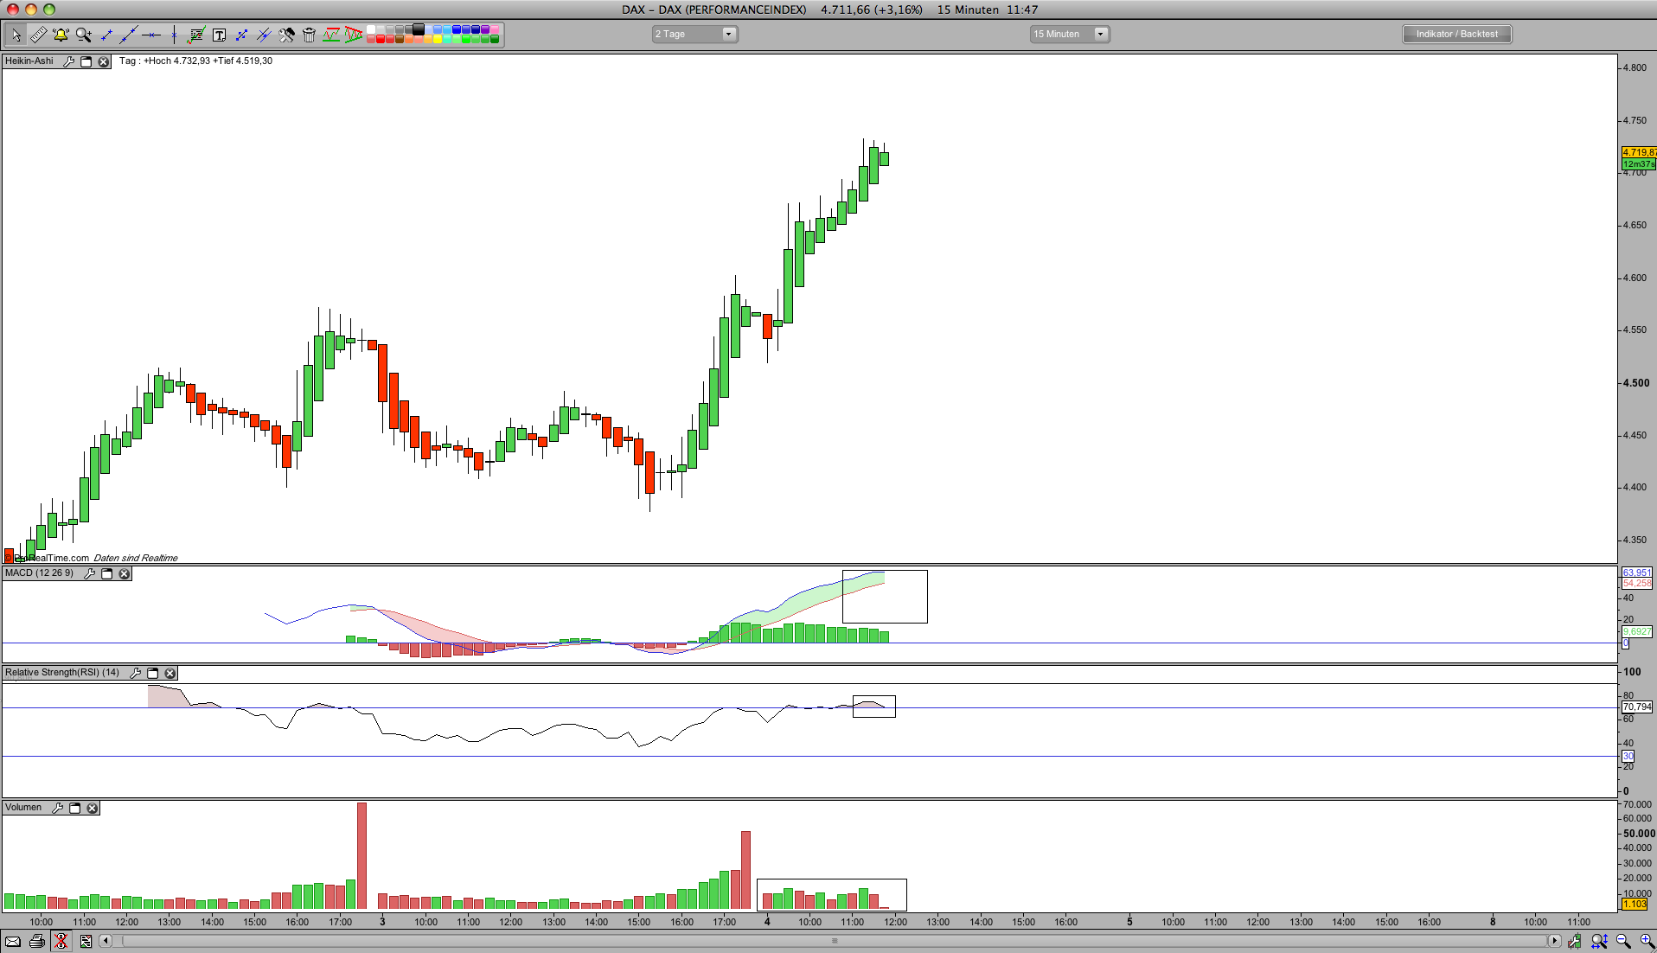This screenshot has height=953, width=1657.
Task: Toggle the crossed-out chain link button
Action: click(61, 941)
